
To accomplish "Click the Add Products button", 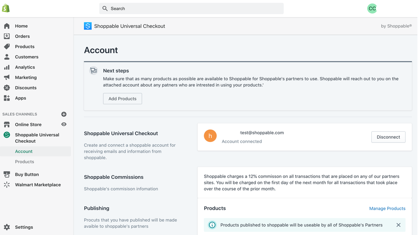I will tap(122, 99).
